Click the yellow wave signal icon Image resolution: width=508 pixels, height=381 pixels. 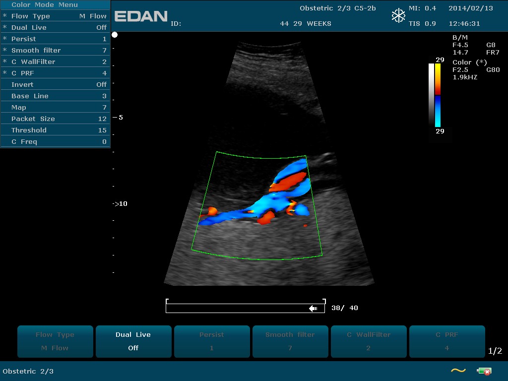(458, 371)
